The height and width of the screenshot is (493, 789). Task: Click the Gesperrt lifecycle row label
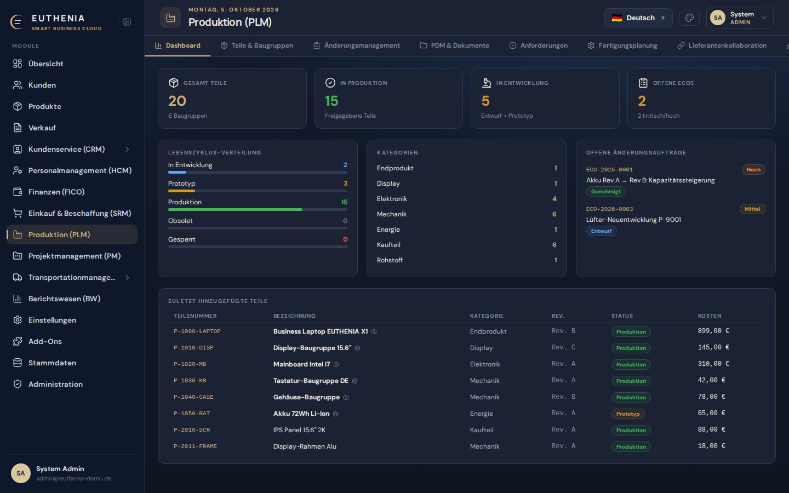(x=182, y=239)
